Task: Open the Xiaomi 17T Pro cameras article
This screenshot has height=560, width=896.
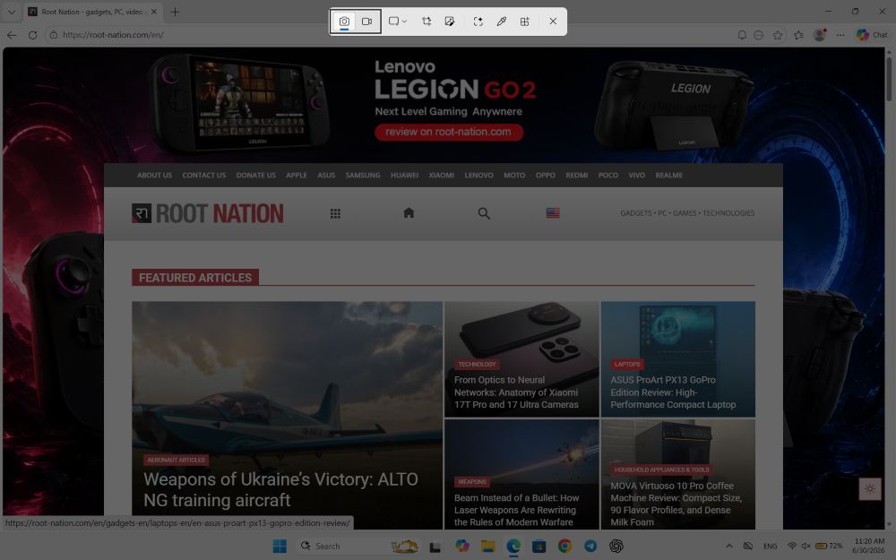Action: click(x=517, y=392)
